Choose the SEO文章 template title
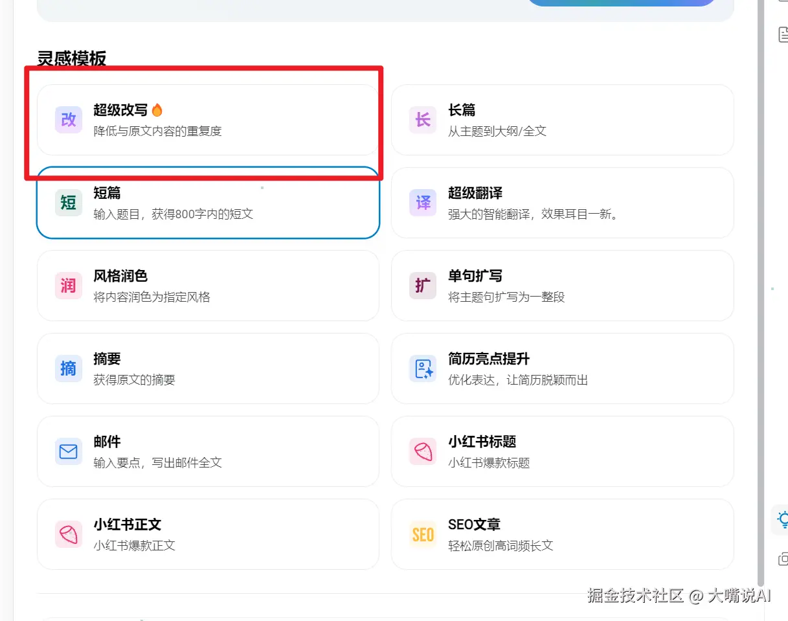Screen dimensions: 788x621 [474, 525]
